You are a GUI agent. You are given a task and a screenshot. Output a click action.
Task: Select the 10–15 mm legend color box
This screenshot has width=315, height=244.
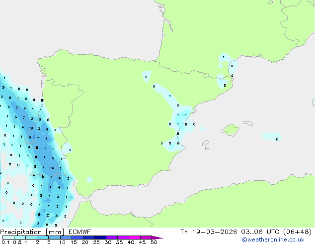click(66, 238)
